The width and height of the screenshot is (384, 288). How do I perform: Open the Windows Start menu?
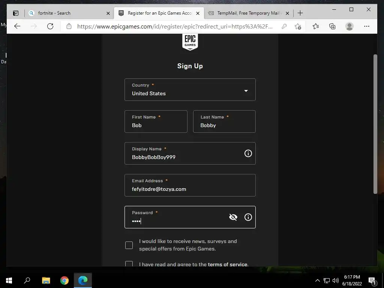tap(9, 280)
